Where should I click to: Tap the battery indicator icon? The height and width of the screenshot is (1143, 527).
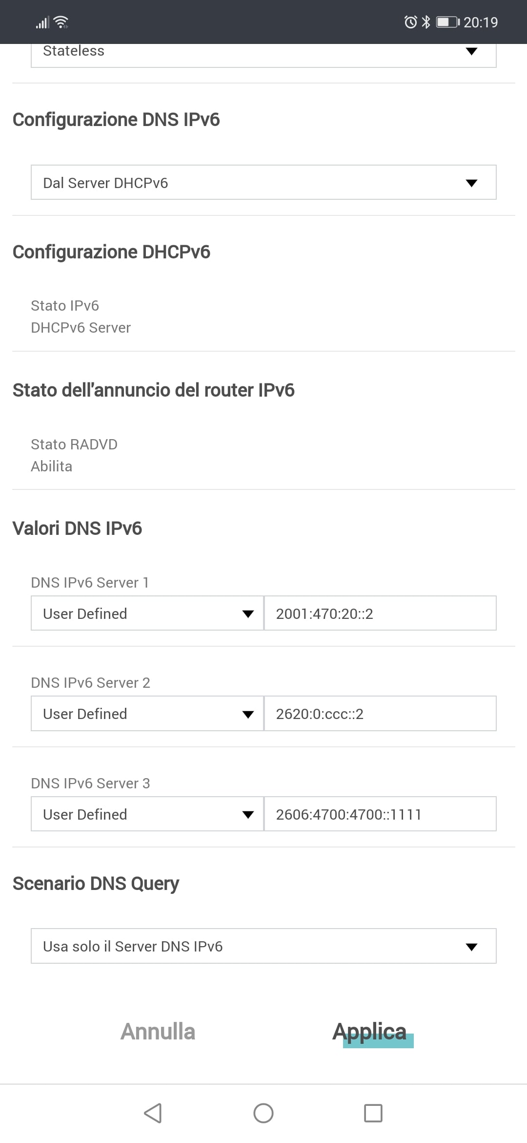pos(447,22)
